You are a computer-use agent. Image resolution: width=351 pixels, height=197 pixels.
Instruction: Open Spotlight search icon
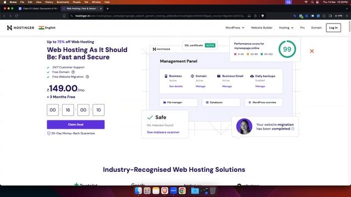(312, 2)
